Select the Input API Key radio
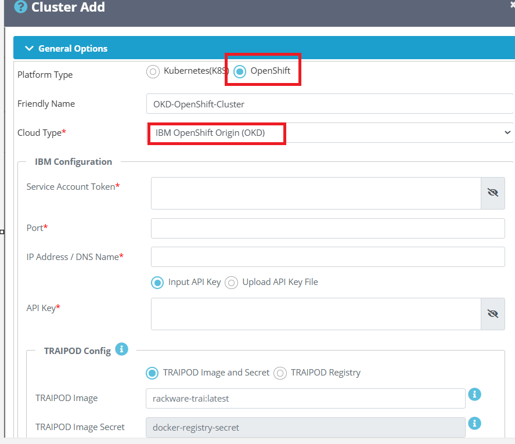The image size is (515, 444). click(x=157, y=283)
